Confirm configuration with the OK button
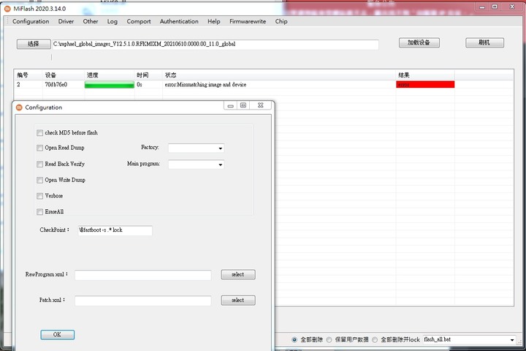 click(58, 335)
